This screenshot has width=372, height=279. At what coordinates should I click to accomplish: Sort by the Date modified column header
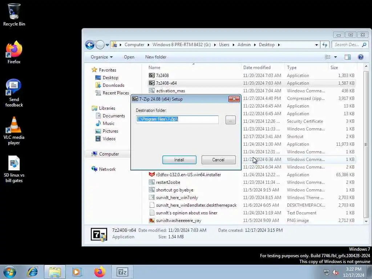point(263,67)
